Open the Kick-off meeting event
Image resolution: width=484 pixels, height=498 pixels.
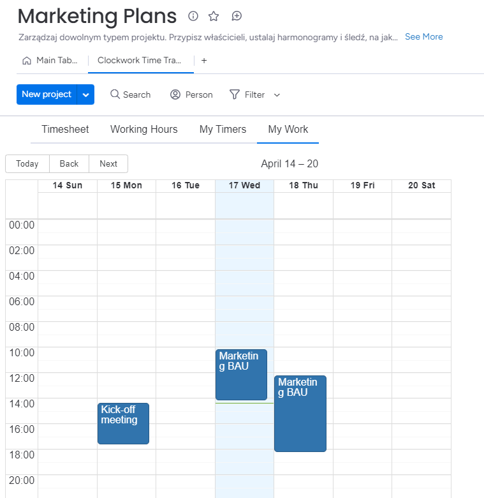[x=123, y=423]
